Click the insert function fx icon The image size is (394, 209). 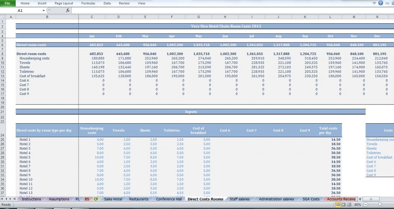[x=68, y=11]
